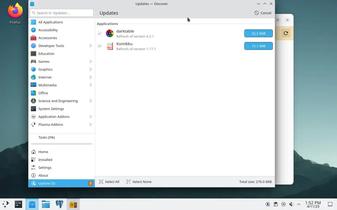Open the System Settings taskbar icon
This screenshot has width=337, height=210.
18,204
